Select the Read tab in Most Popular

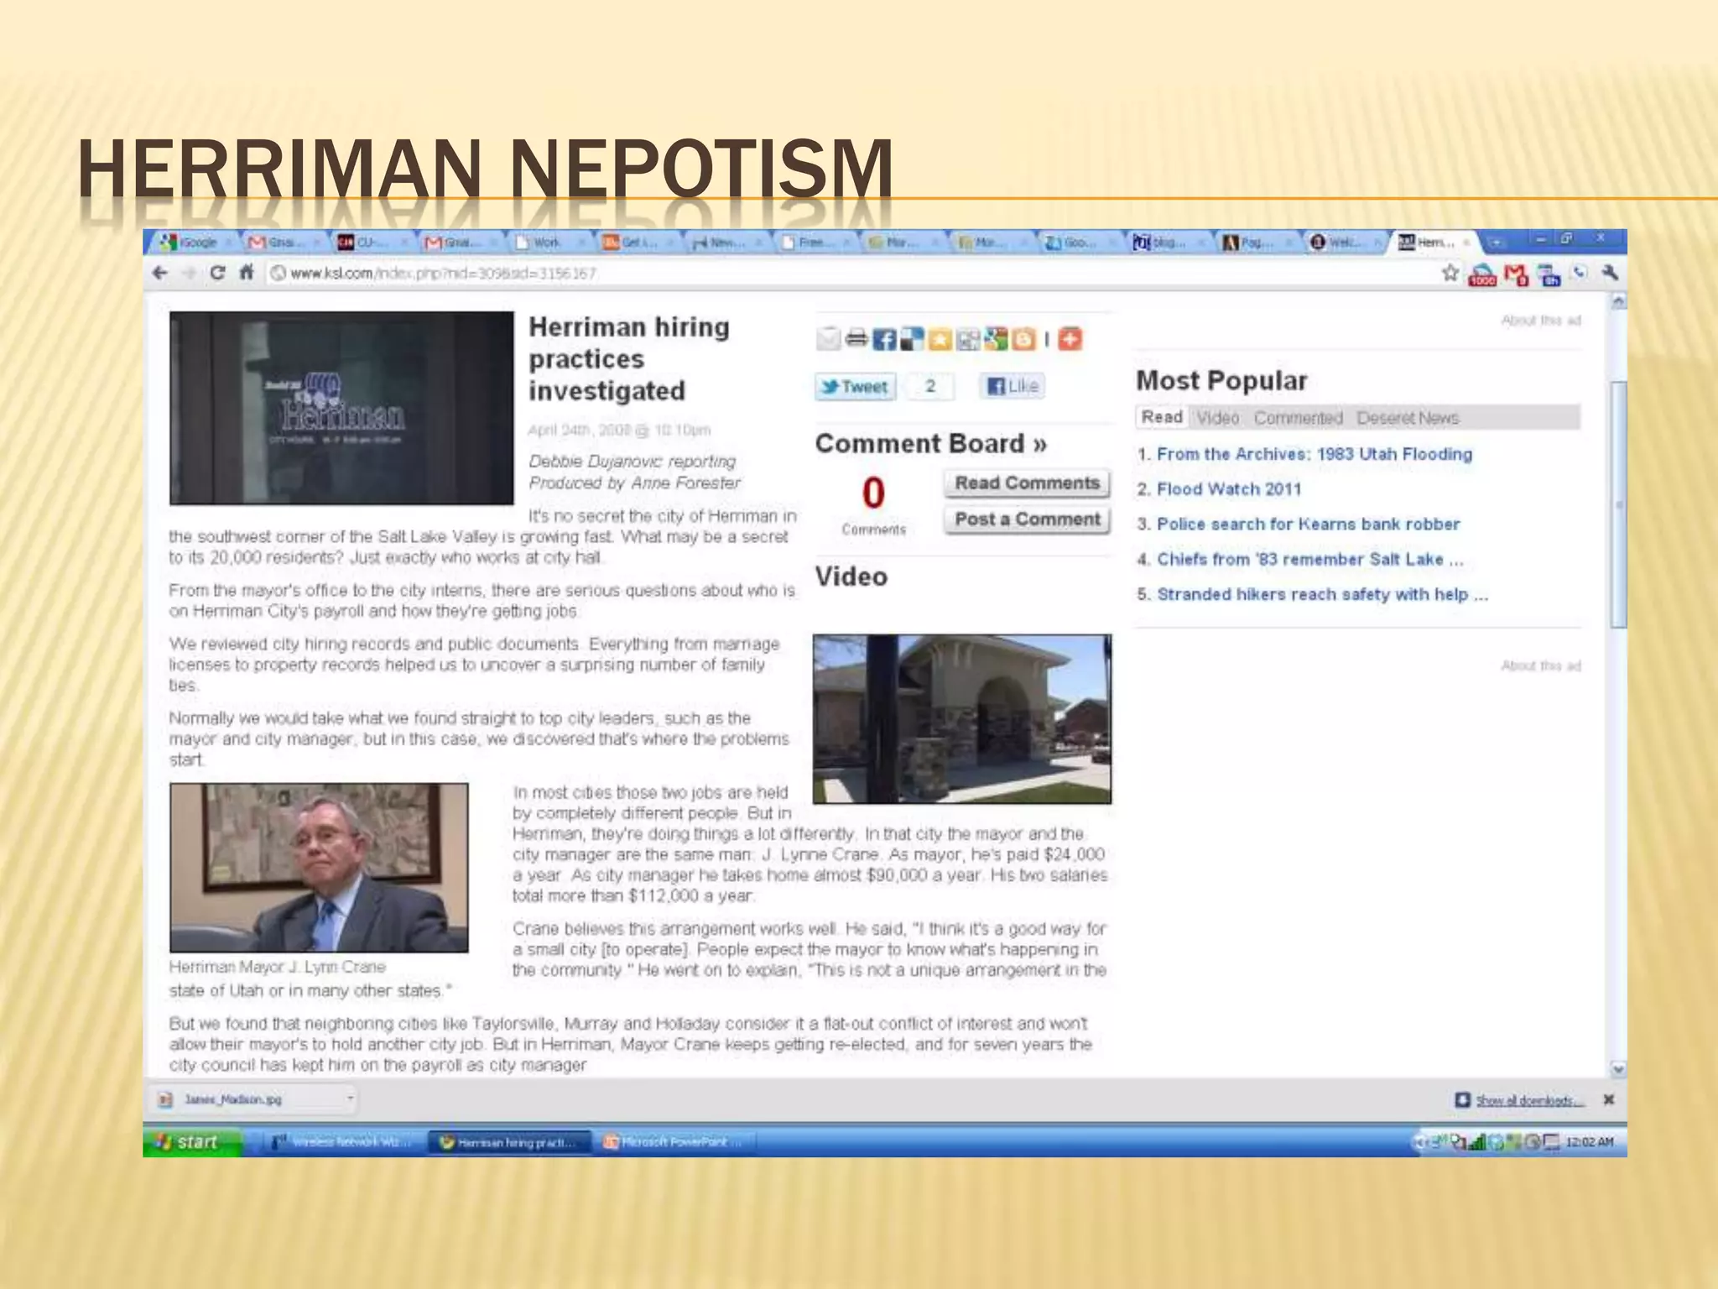click(1162, 417)
